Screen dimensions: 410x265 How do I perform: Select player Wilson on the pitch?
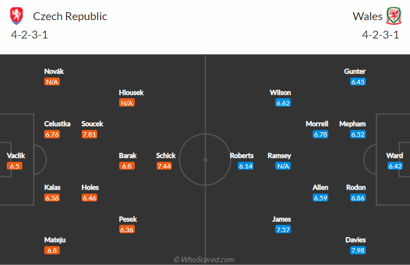point(280,93)
